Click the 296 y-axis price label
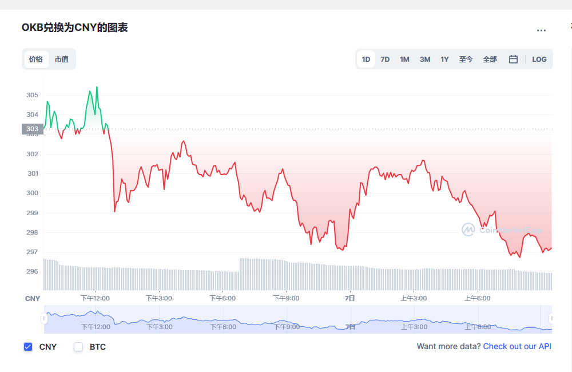The width and height of the screenshot is (572, 372). pos(33,271)
